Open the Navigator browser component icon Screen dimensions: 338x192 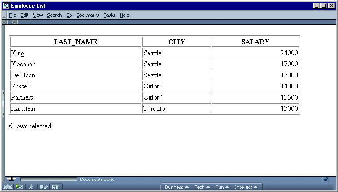8,187
